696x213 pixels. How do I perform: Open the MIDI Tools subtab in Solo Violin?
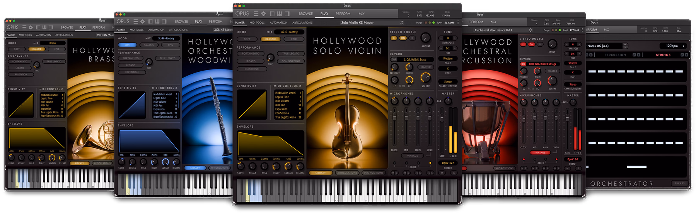[257, 22]
